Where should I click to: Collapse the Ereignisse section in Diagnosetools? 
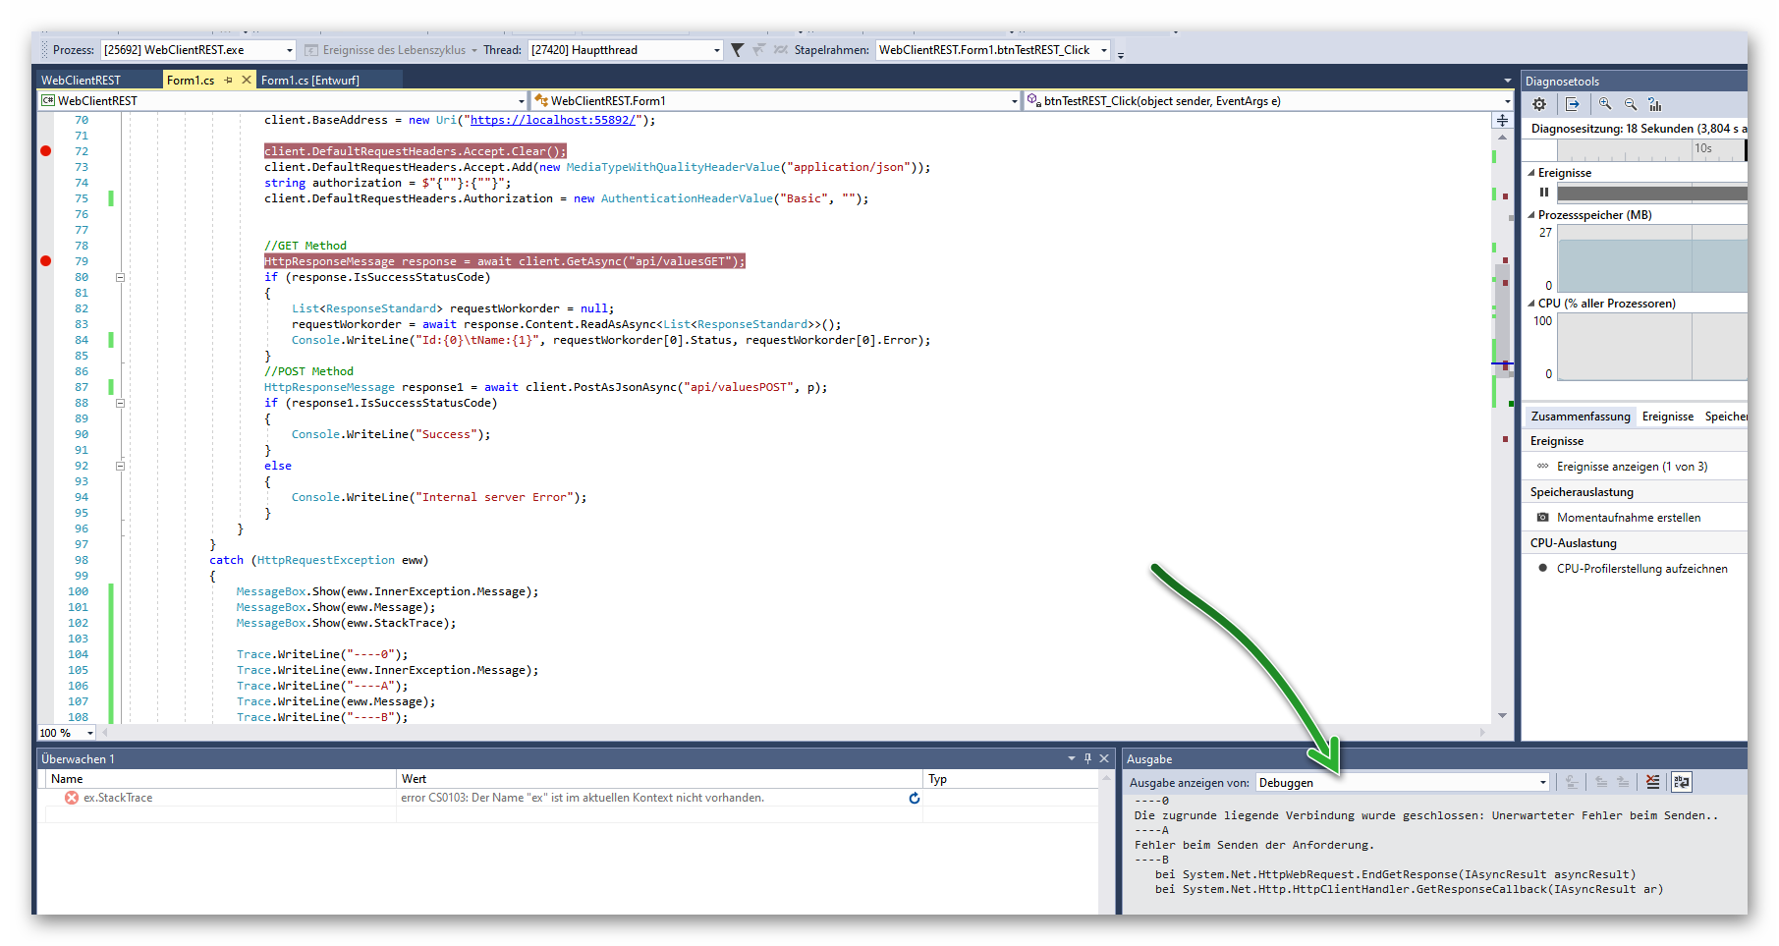point(1530,172)
